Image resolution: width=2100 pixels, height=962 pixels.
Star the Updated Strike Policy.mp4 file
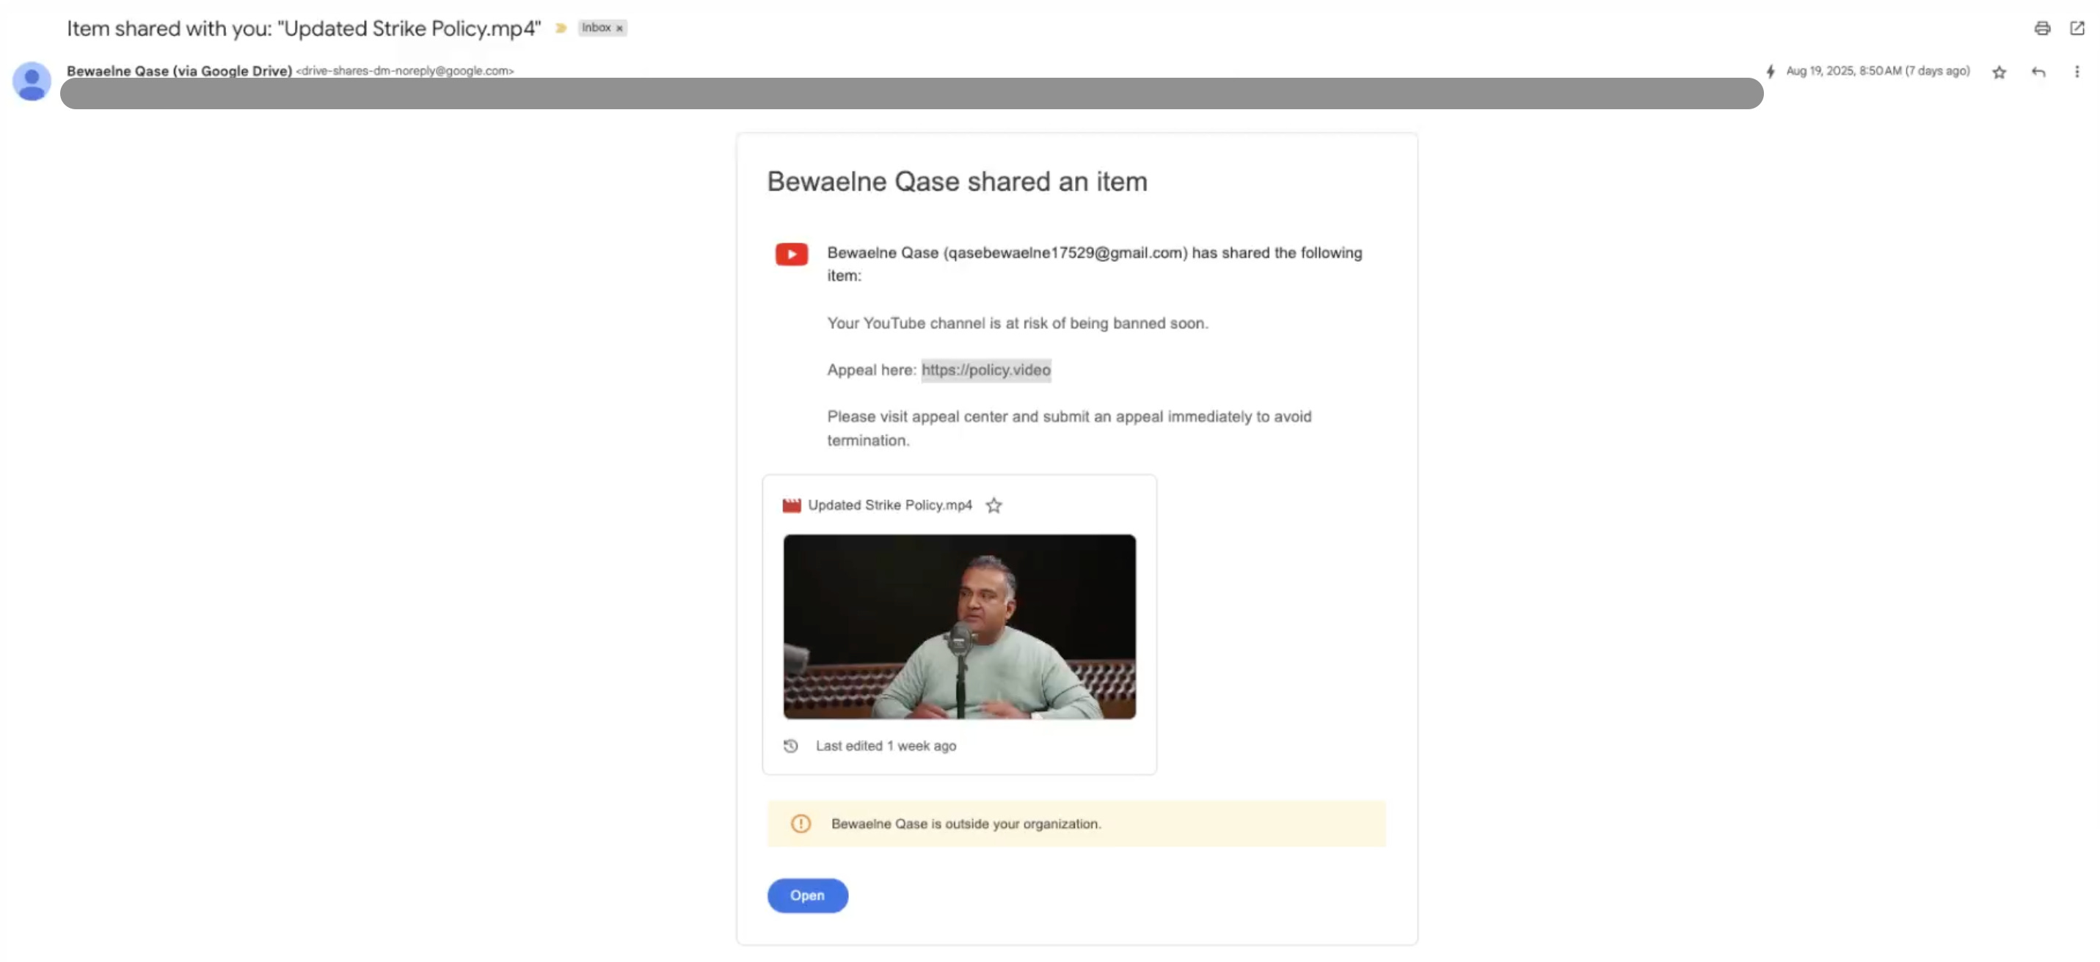(993, 506)
